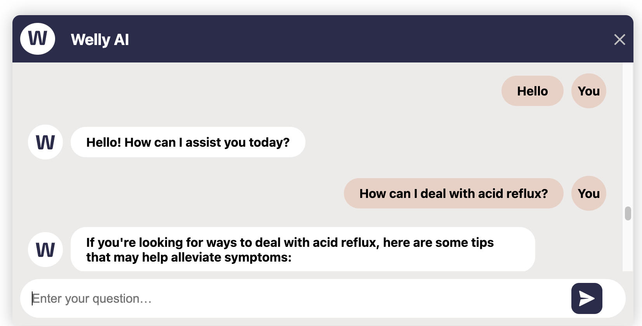Click the You avatar beside the acid reflux question
The height and width of the screenshot is (326, 642).
[588, 194]
